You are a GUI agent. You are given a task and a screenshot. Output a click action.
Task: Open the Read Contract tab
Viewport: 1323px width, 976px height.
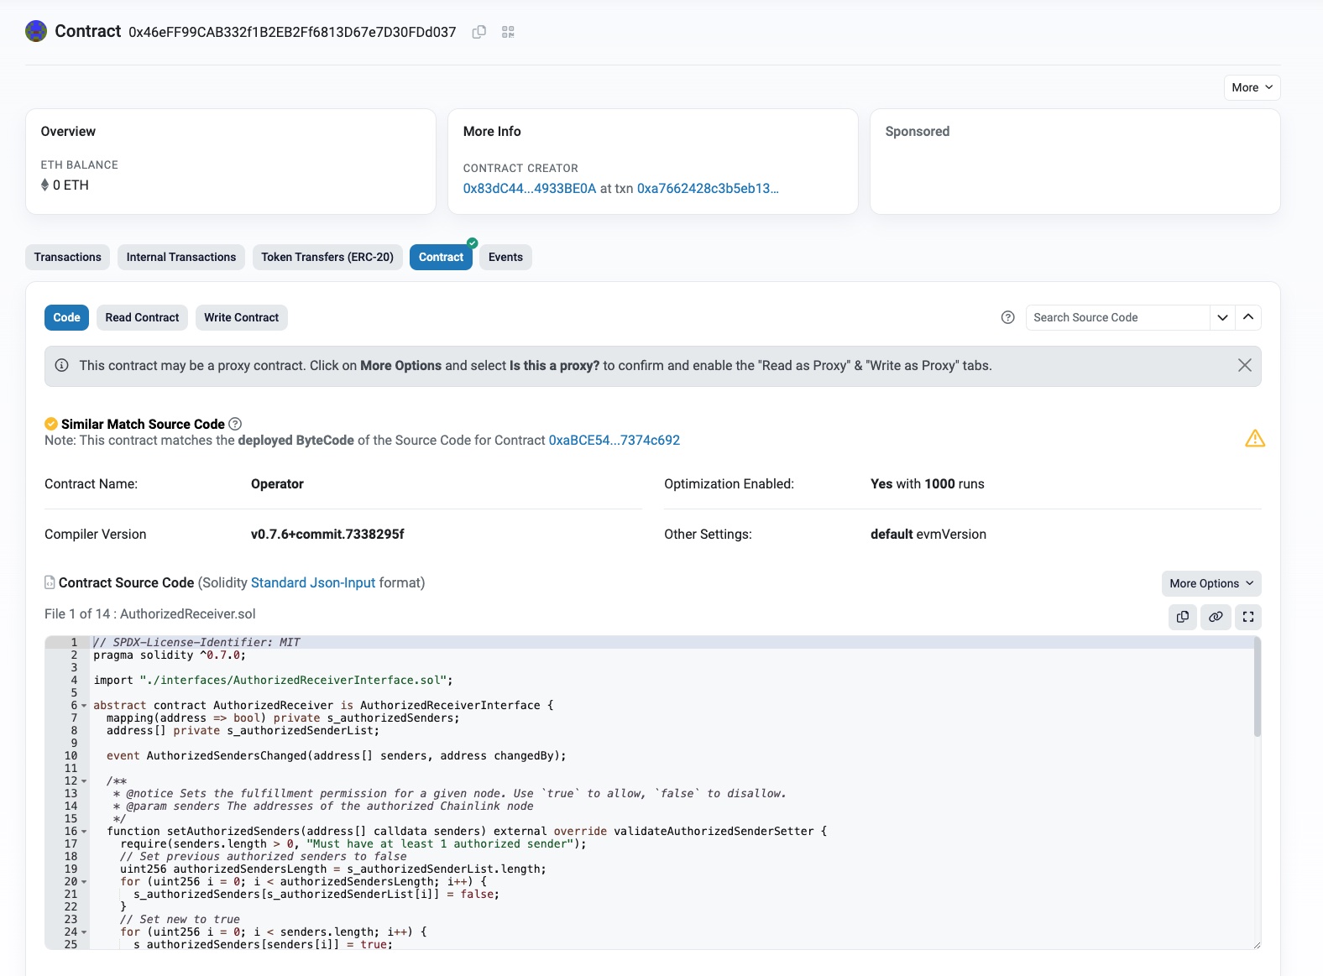point(142,317)
